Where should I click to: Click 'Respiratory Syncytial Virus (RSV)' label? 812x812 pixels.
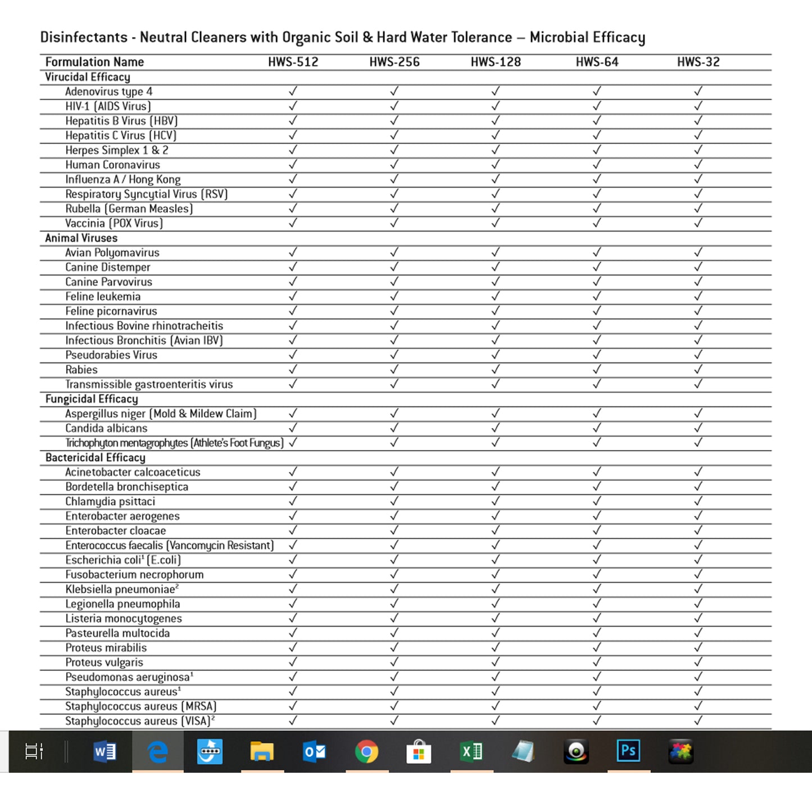[x=147, y=194]
